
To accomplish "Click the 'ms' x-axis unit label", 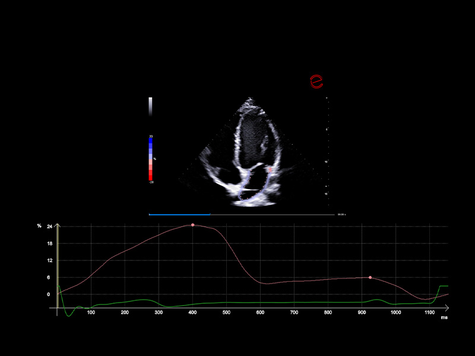I will pyautogui.click(x=444, y=318).
